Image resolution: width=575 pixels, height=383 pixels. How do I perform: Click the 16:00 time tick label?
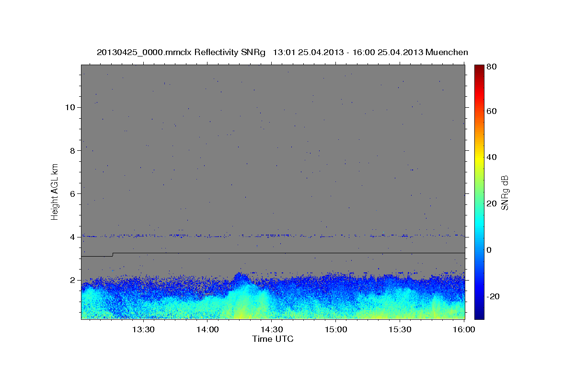463,329
